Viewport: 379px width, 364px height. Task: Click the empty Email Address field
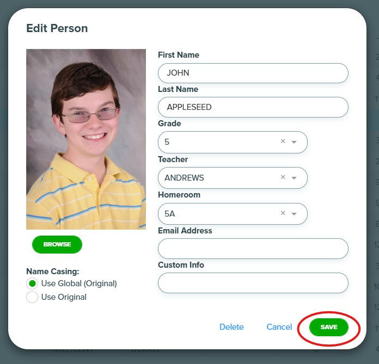(x=253, y=249)
